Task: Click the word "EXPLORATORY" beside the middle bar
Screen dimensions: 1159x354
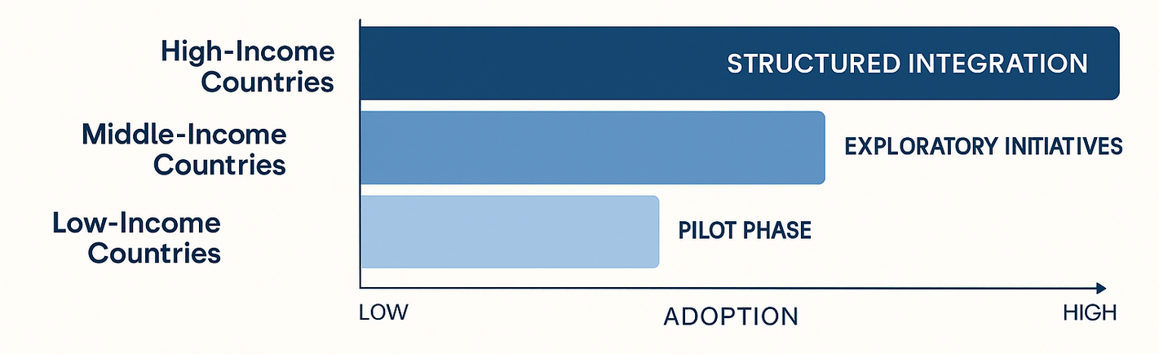Action: point(917,147)
